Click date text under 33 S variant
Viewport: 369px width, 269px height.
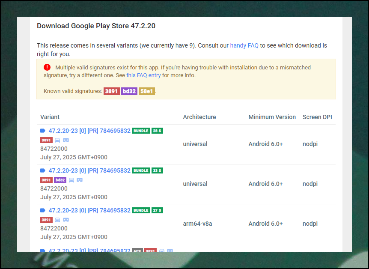74,197
